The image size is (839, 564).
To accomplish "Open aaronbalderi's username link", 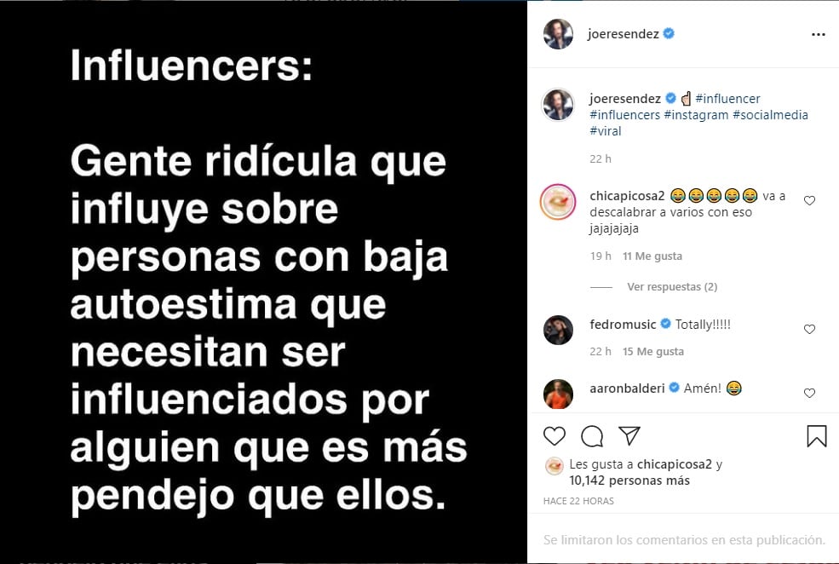I will pos(627,388).
